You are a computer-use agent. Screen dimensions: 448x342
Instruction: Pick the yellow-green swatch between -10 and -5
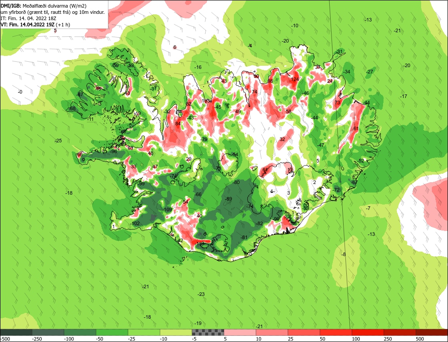coord(176,332)
